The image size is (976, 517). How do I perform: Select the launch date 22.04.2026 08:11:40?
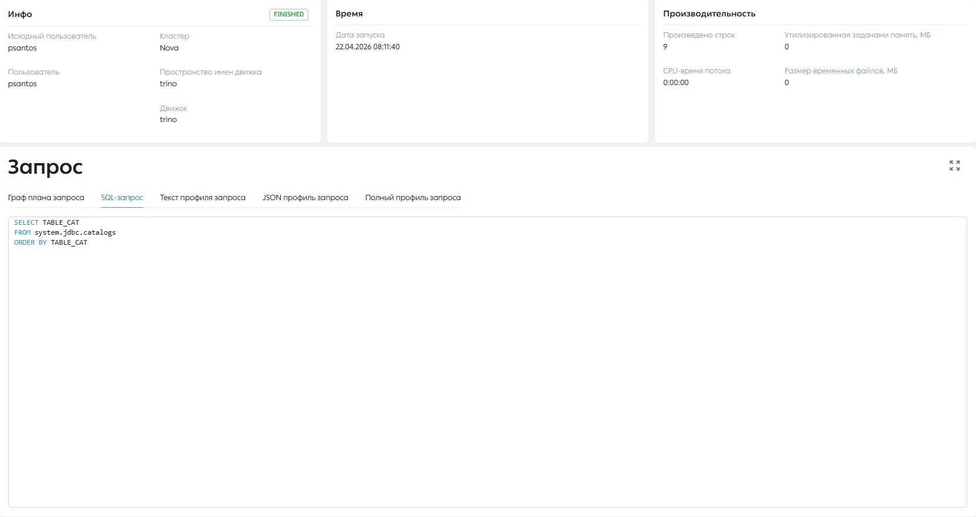click(368, 47)
